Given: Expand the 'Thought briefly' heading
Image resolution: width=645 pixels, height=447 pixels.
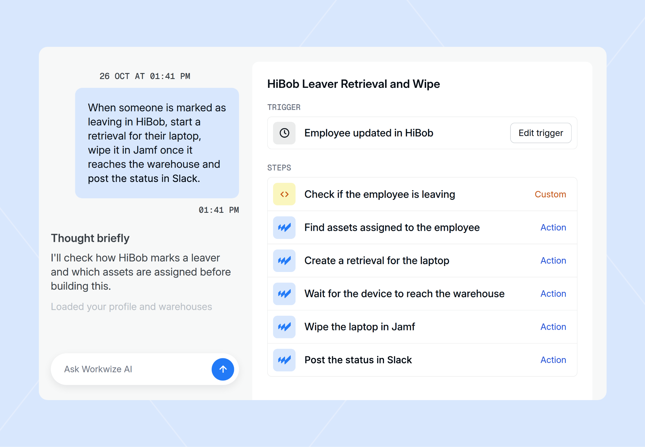Looking at the screenshot, I should (x=90, y=238).
